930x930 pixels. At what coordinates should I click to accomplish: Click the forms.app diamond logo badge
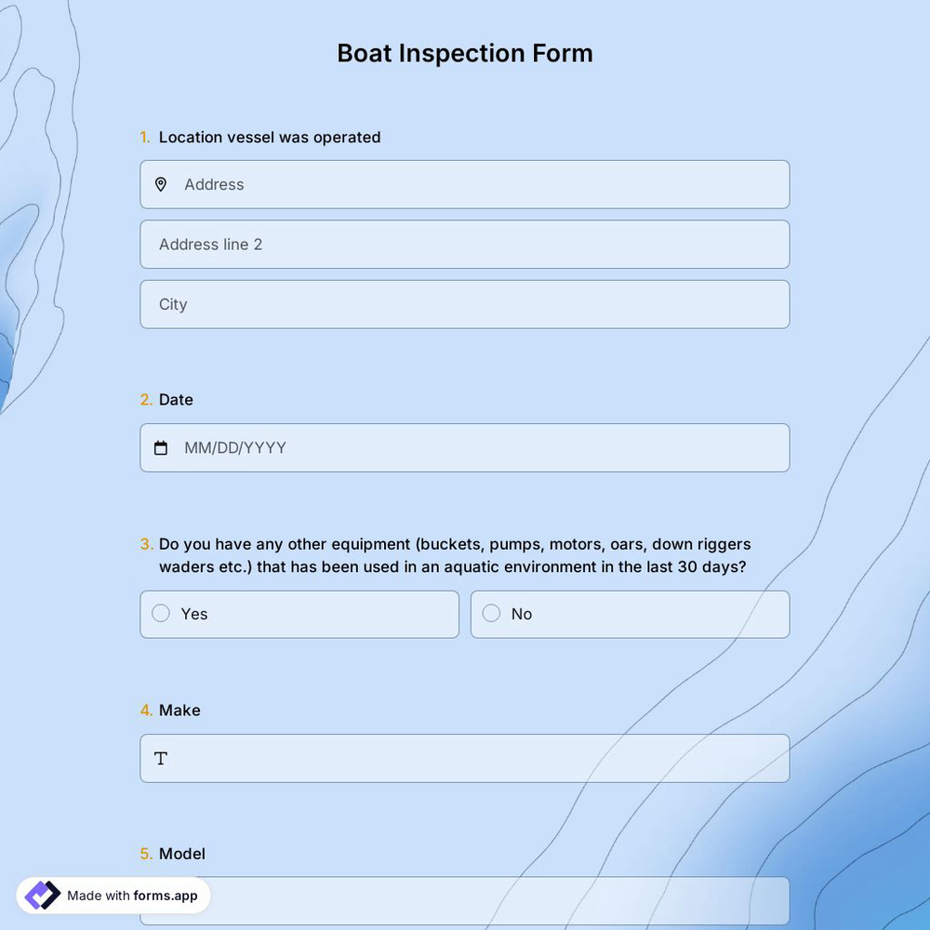pos(41,894)
